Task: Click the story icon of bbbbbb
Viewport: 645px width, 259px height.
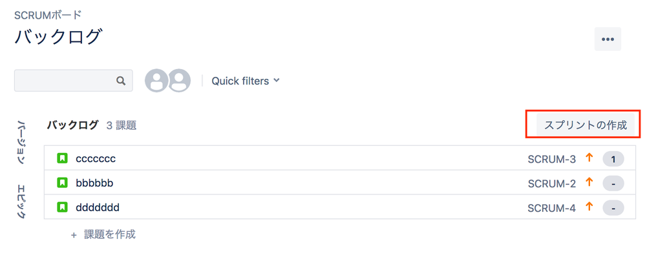Action: click(62, 183)
